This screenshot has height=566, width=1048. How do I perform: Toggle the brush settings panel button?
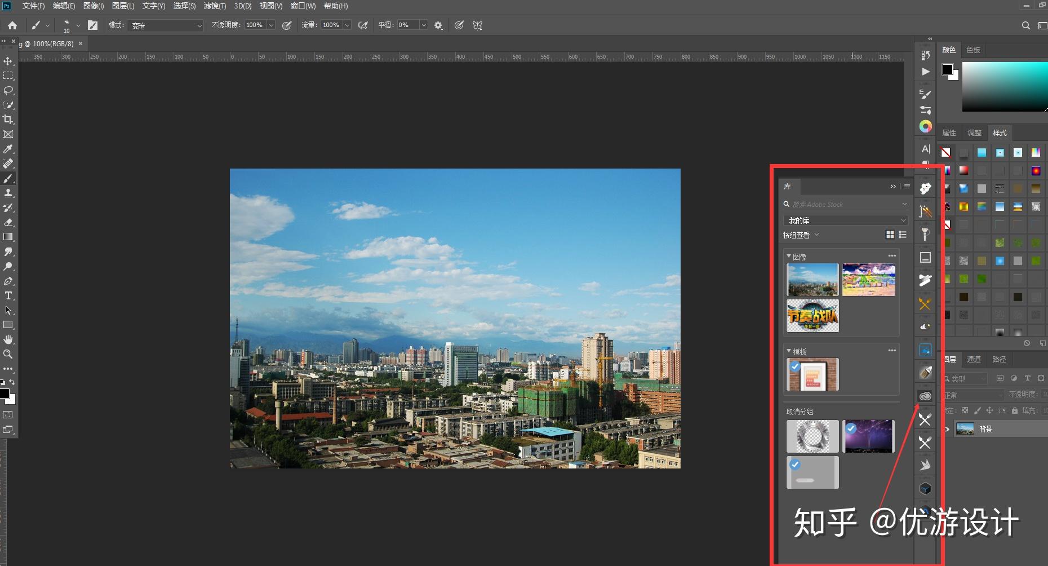click(93, 25)
